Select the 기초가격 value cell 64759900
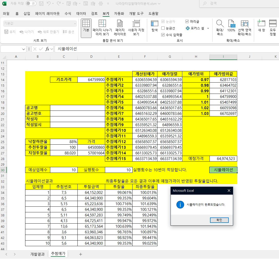This screenshot has width=279, height=259. (x=91, y=79)
